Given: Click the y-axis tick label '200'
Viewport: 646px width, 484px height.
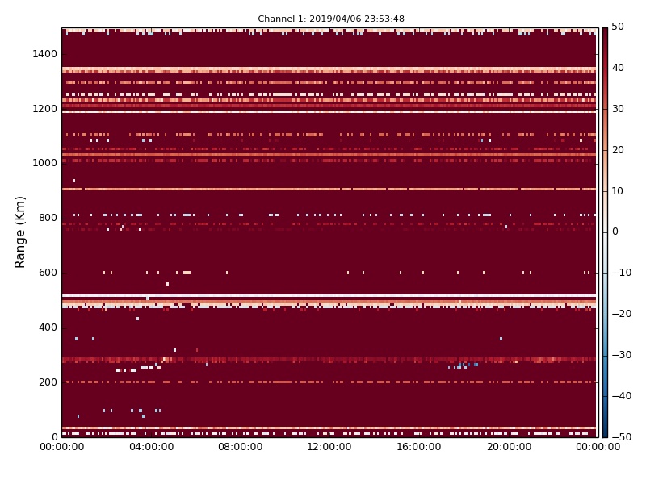Looking at the screenshot, I should tap(48, 382).
